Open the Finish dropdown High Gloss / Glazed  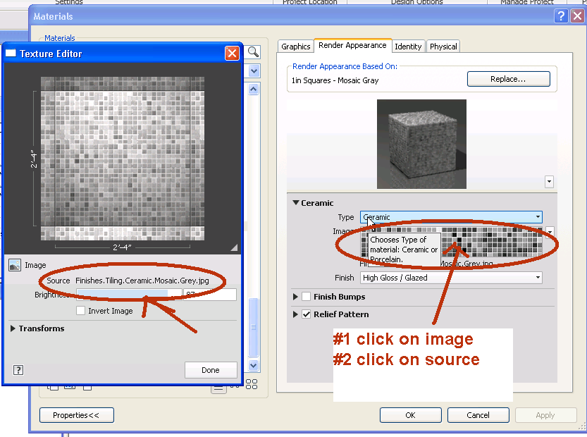(x=451, y=278)
